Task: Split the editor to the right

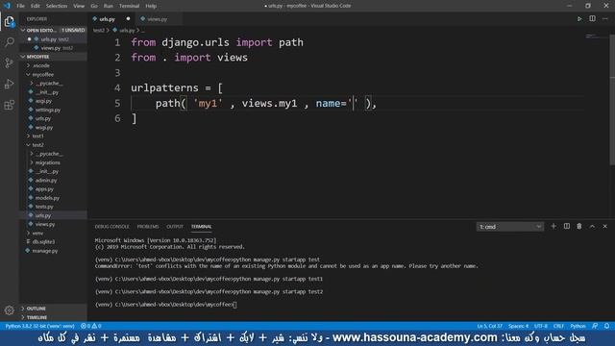Action: click(x=592, y=19)
